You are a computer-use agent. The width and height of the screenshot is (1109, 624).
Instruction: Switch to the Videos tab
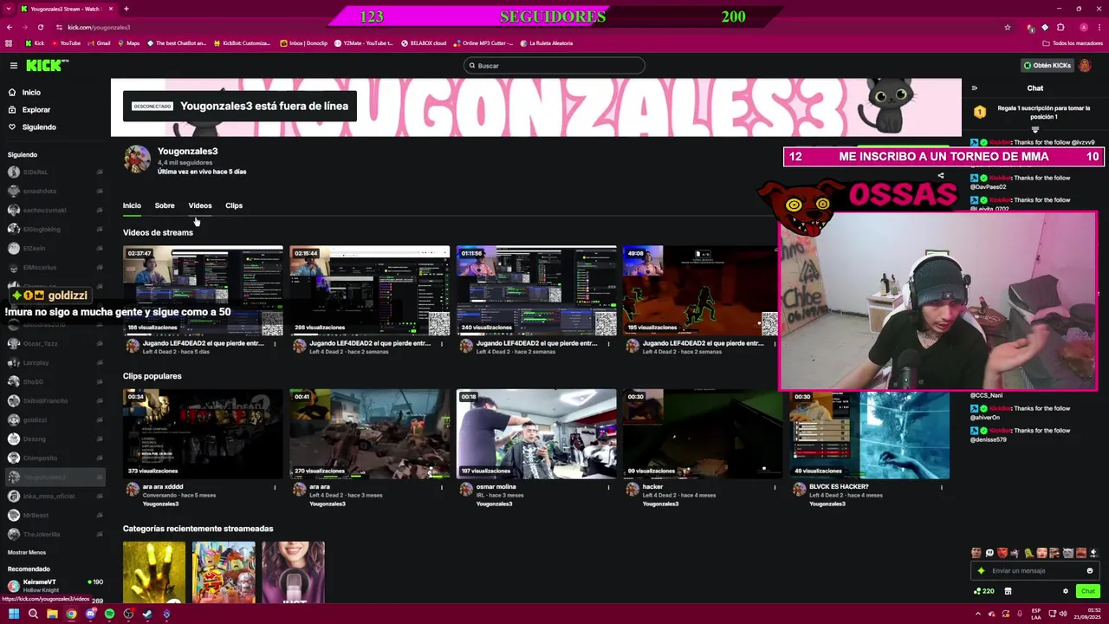[x=200, y=206]
